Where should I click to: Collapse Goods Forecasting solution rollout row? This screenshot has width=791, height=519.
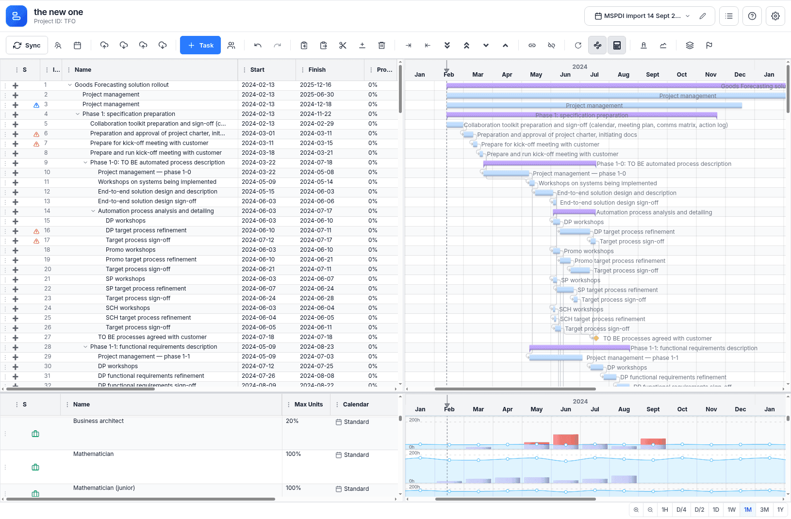tap(70, 85)
